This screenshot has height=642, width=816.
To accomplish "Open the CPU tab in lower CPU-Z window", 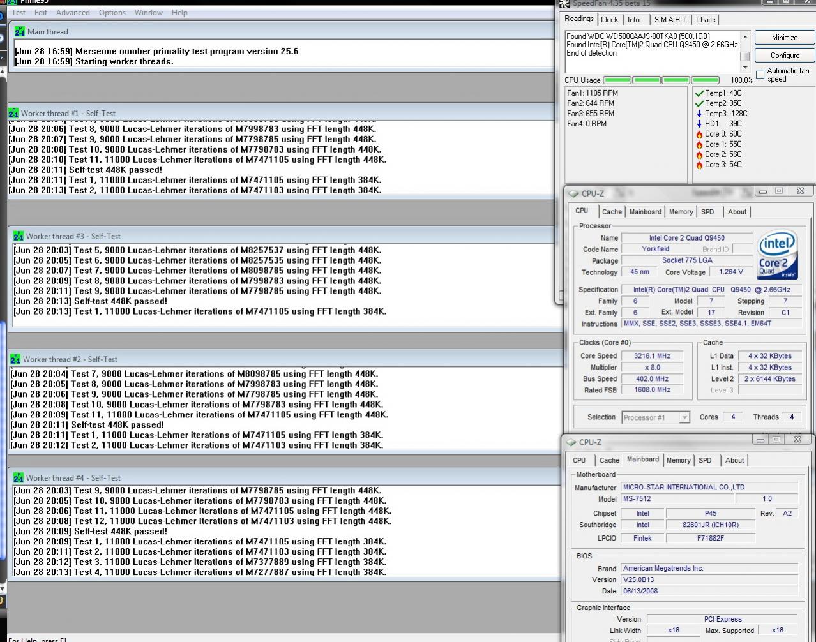I will pyautogui.click(x=579, y=460).
